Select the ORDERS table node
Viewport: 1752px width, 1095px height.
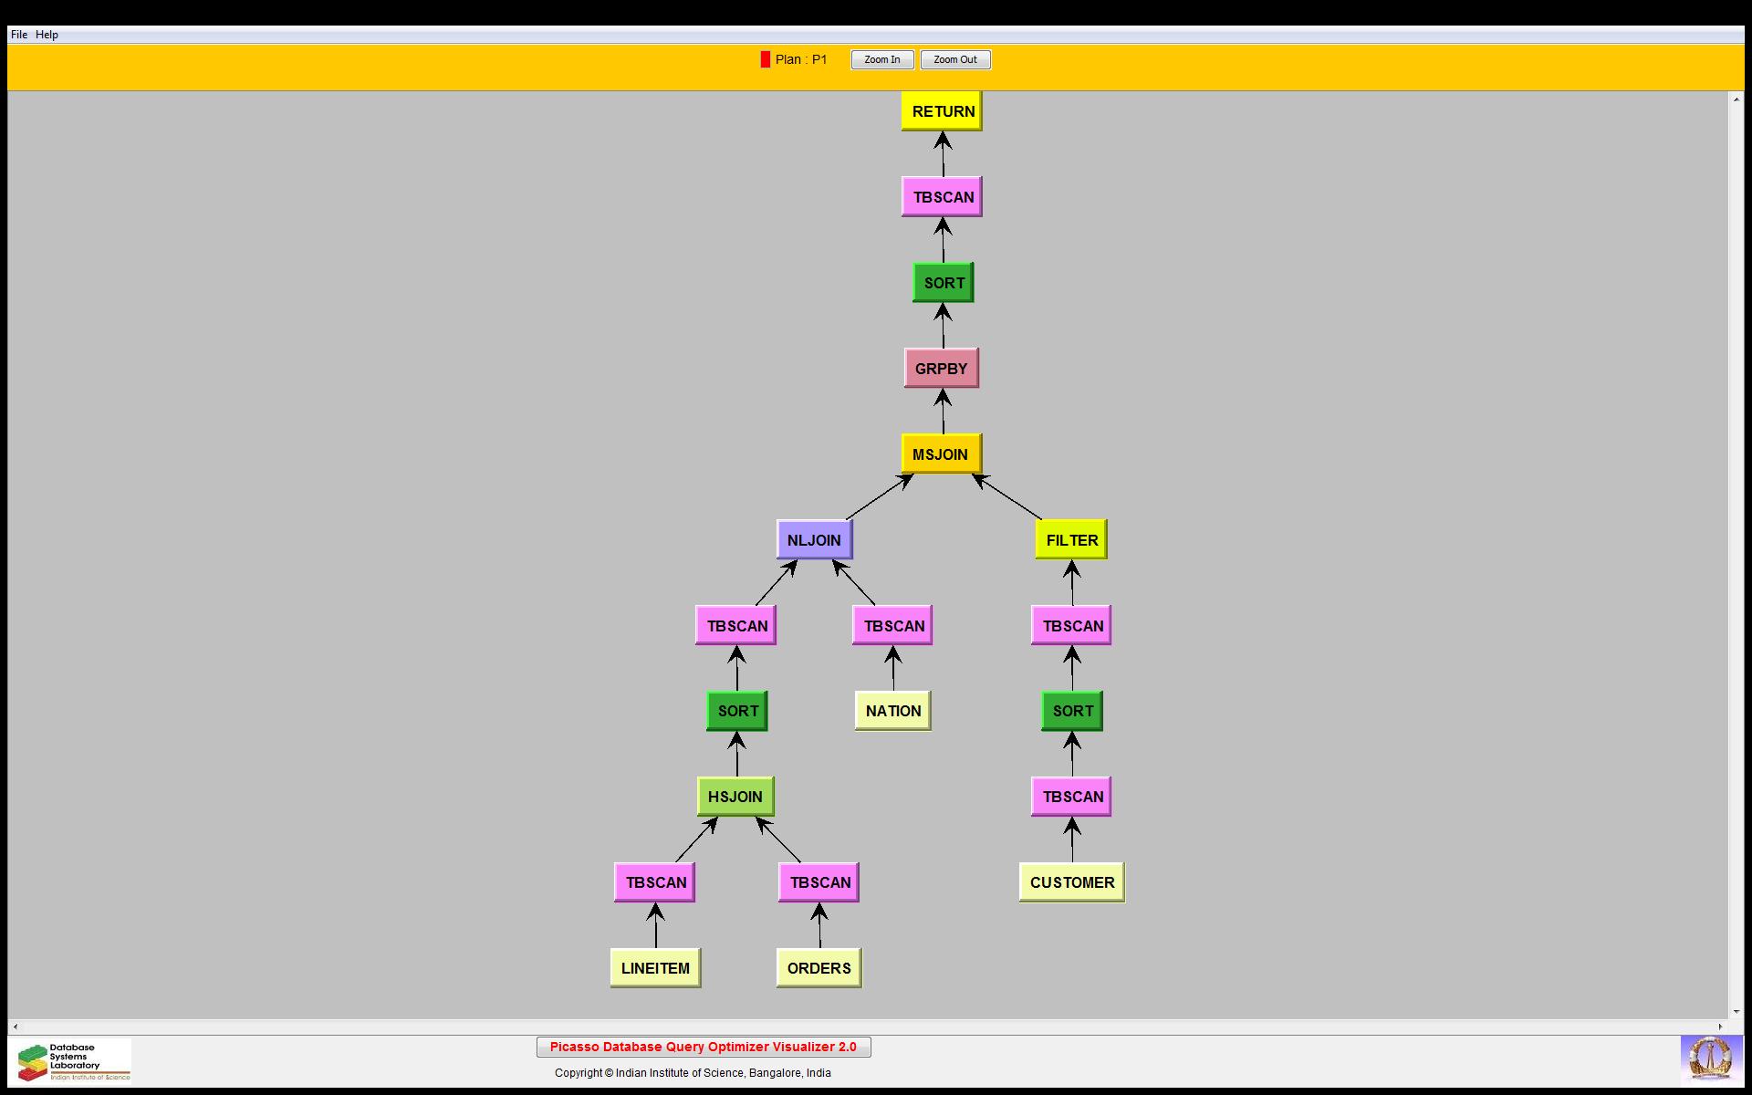click(819, 968)
